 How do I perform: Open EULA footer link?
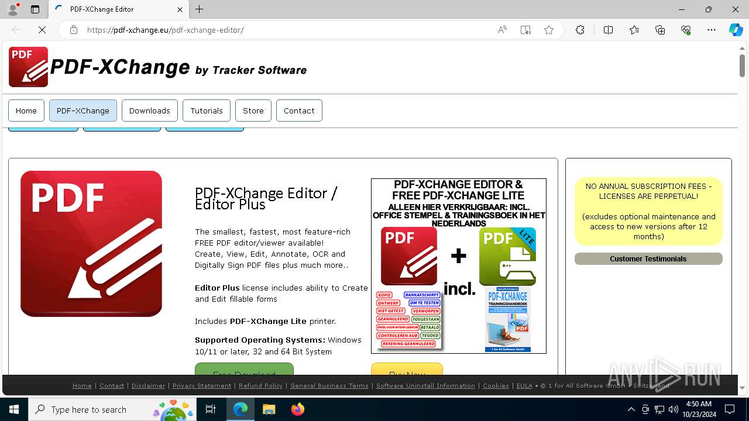[524, 385]
